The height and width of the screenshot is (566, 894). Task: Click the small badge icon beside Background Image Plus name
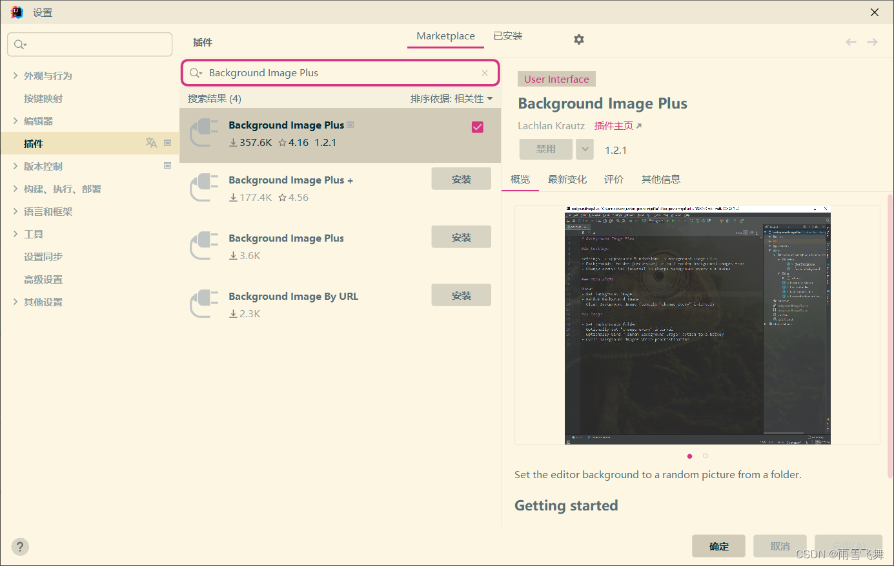click(x=350, y=125)
